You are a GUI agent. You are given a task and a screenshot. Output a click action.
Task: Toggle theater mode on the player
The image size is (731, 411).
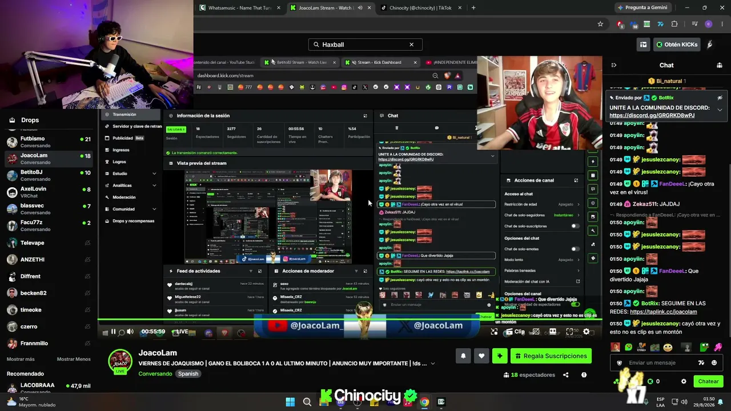(552, 332)
